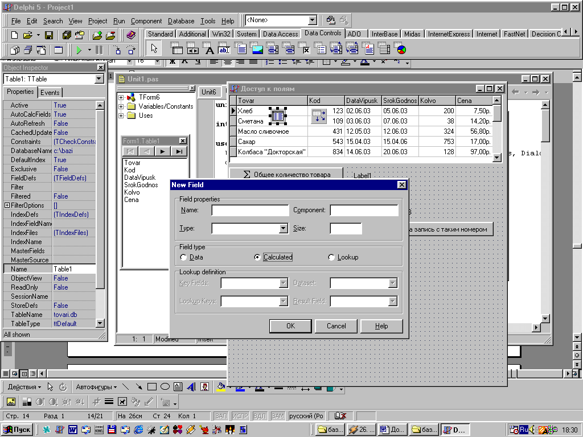Click the Table component icon on form

pos(277,116)
